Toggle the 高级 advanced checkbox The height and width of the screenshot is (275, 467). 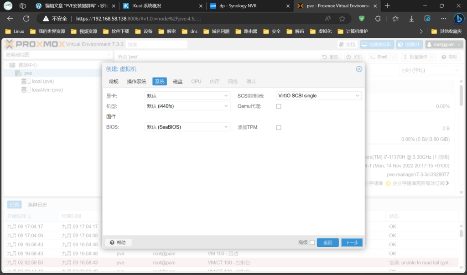click(312, 243)
